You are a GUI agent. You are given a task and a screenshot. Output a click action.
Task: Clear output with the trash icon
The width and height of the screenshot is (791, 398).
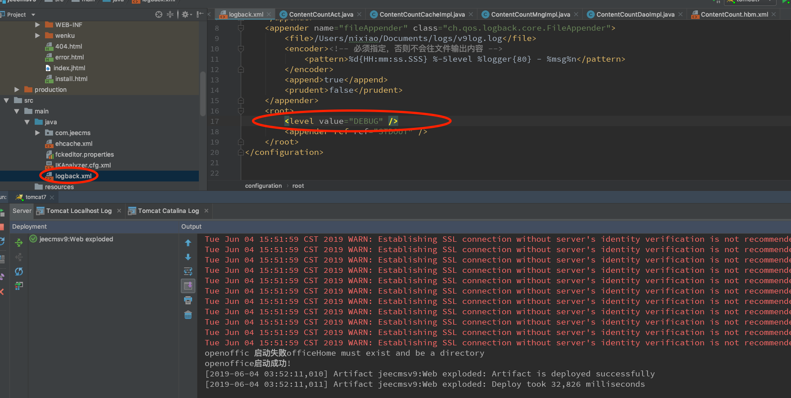coord(188,315)
